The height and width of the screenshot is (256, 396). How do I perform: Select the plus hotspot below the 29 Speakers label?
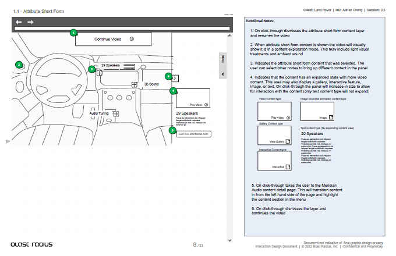point(99,73)
